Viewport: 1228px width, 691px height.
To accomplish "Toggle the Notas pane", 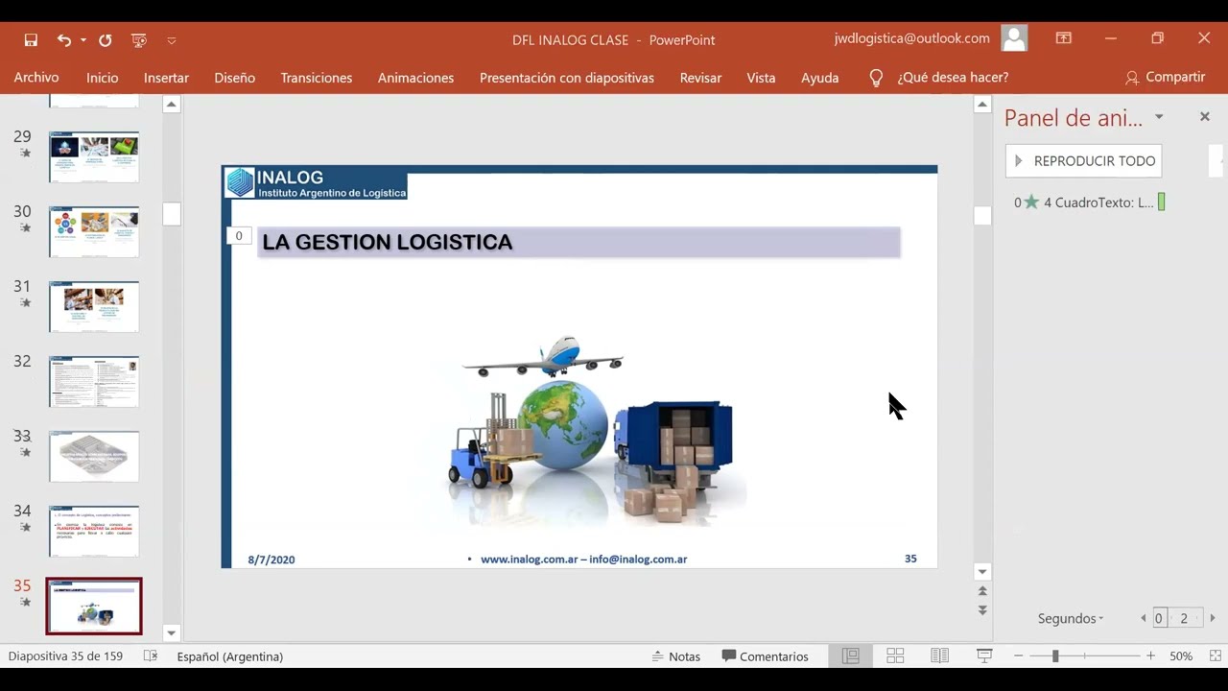I will pyautogui.click(x=675, y=656).
